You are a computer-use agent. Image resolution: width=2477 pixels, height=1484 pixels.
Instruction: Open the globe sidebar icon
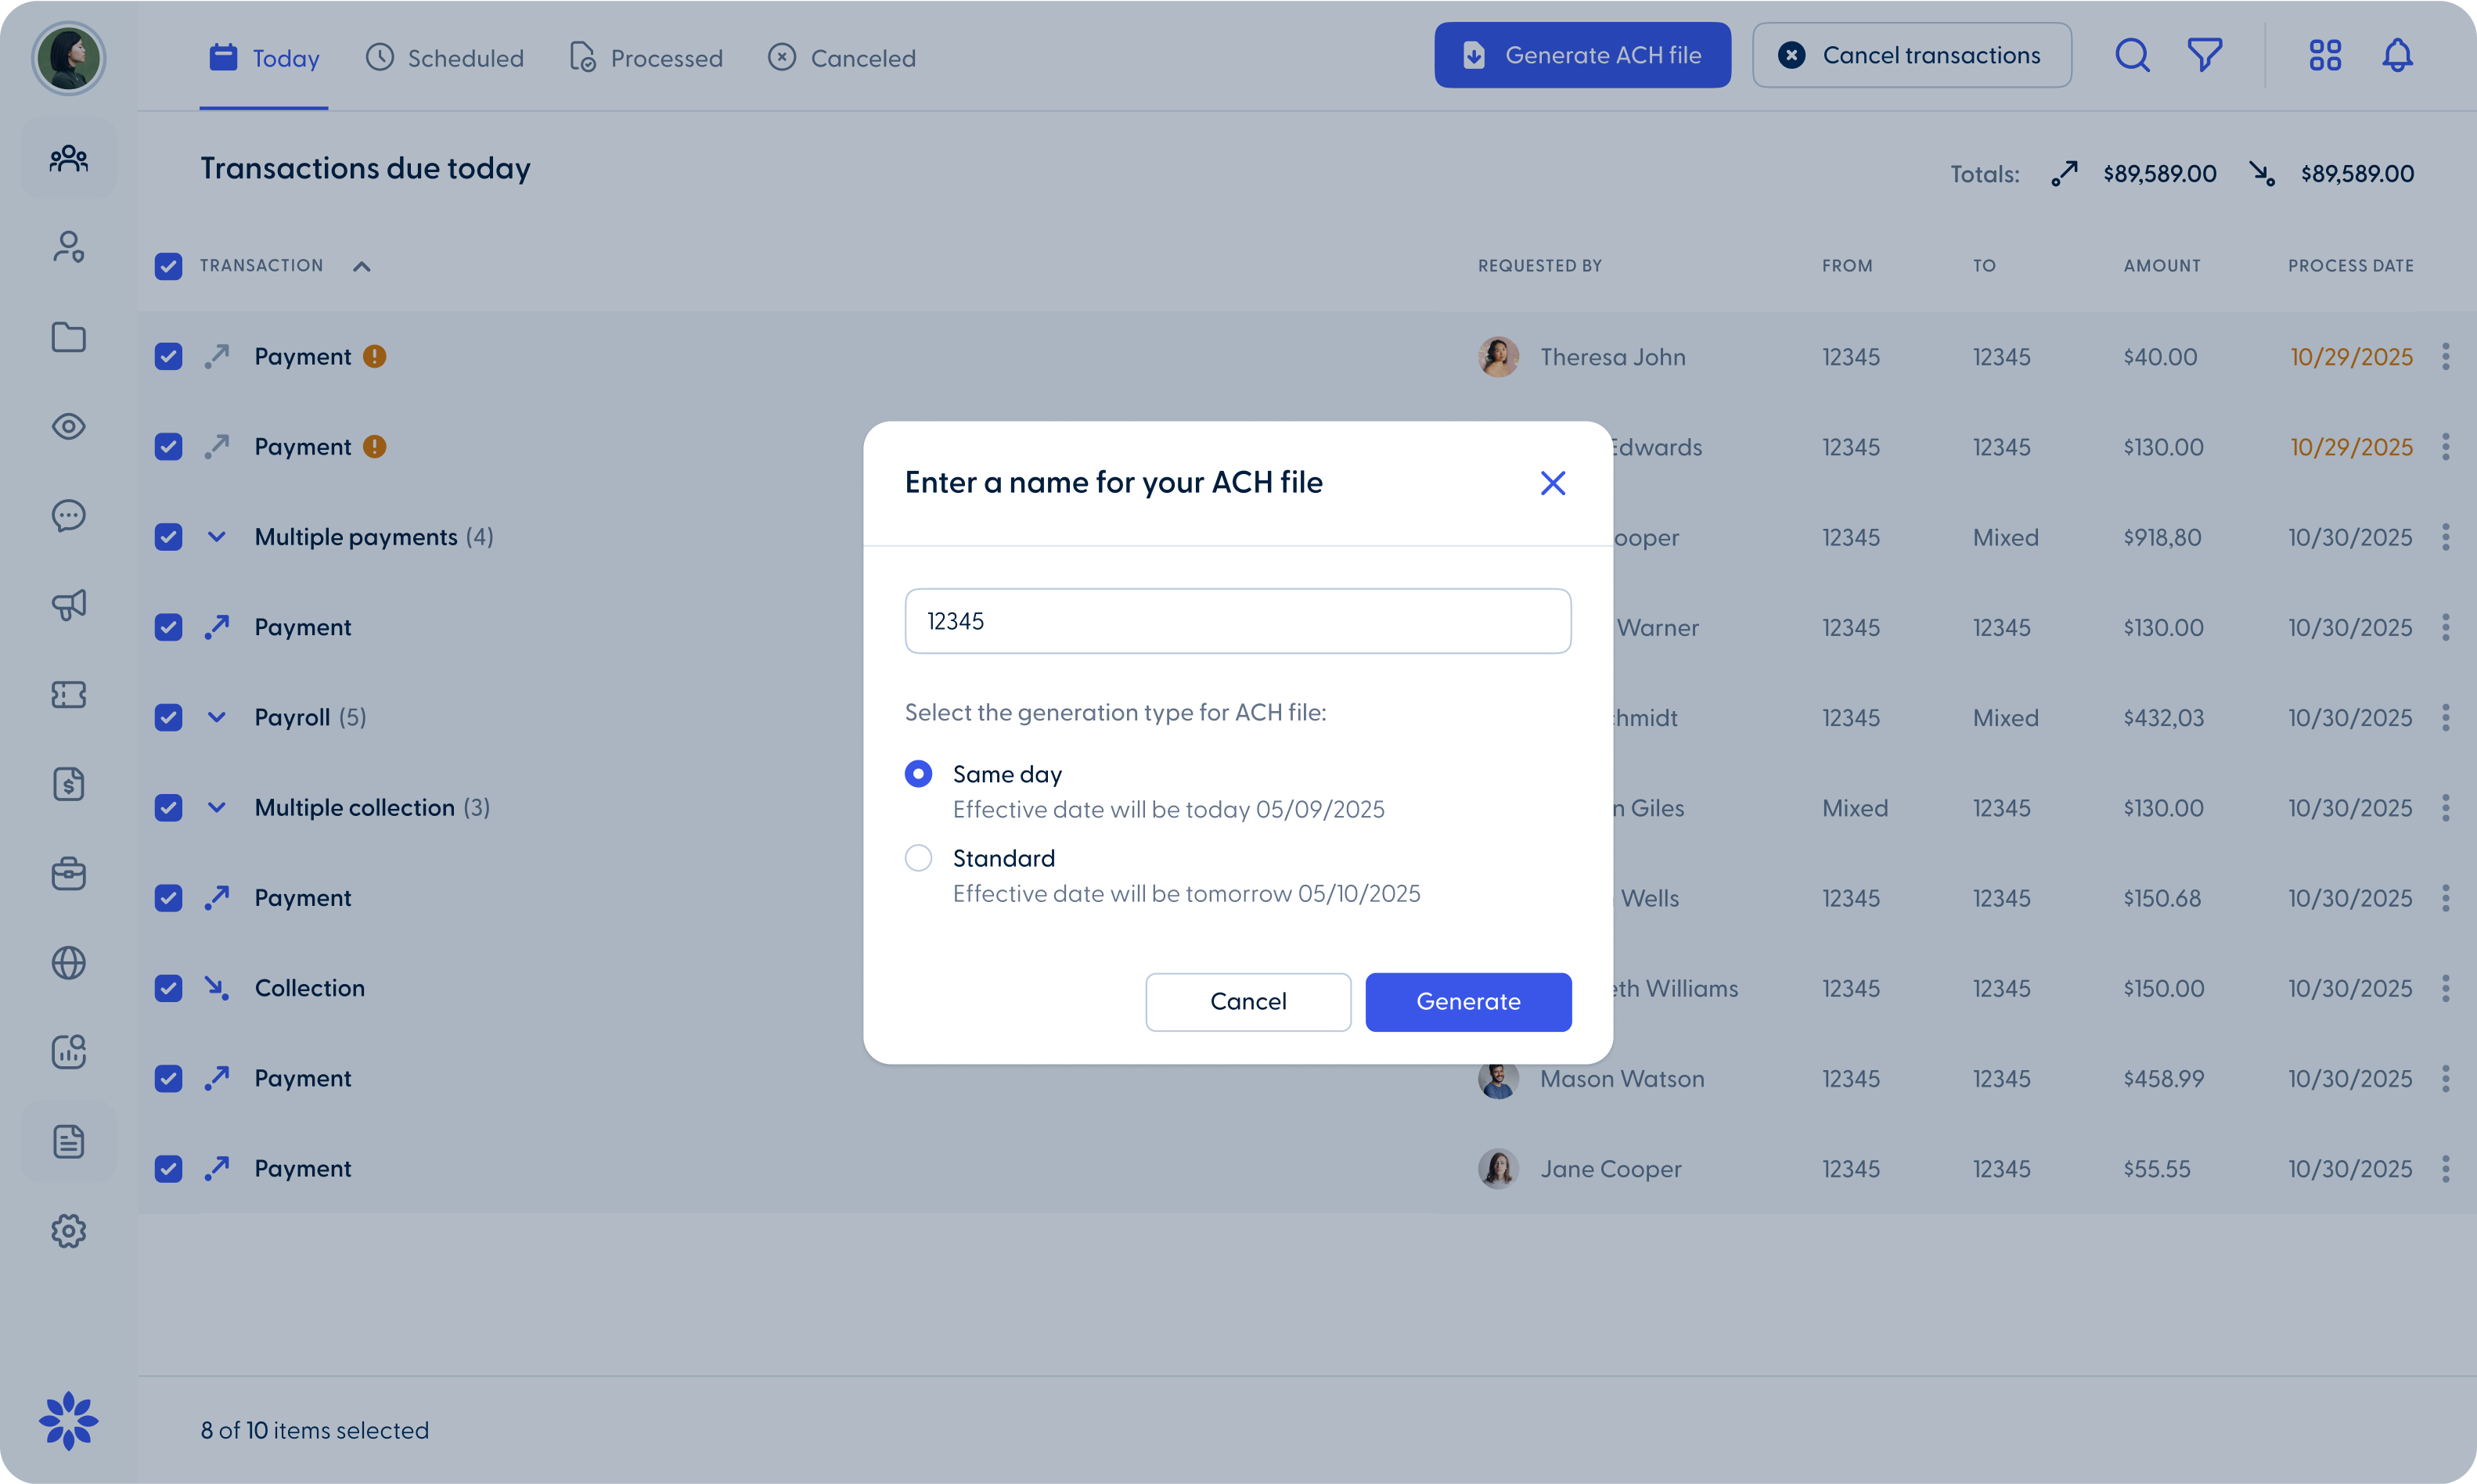click(x=68, y=963)
